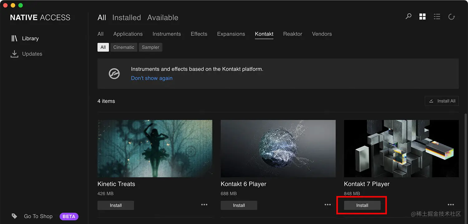468x224 pixels.
Task: Click the Install All button
Action: (442, 101)
